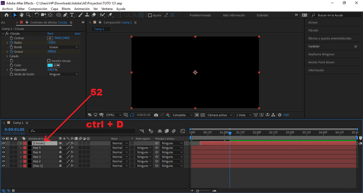Click Rest. to reset the Círculo effect
Viewport: 363px width, 193px height.
[50, 34]
